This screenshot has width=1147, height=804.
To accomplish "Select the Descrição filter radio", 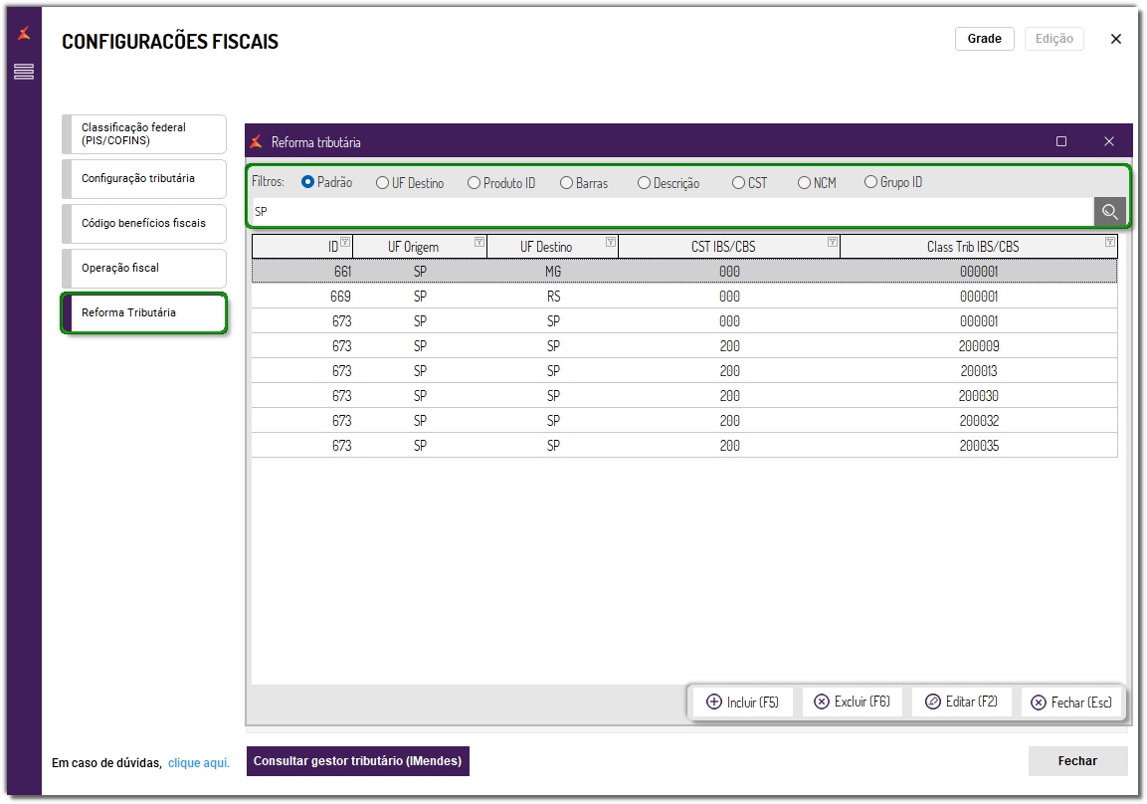I will pyautogui.click(x=644, y=183).
